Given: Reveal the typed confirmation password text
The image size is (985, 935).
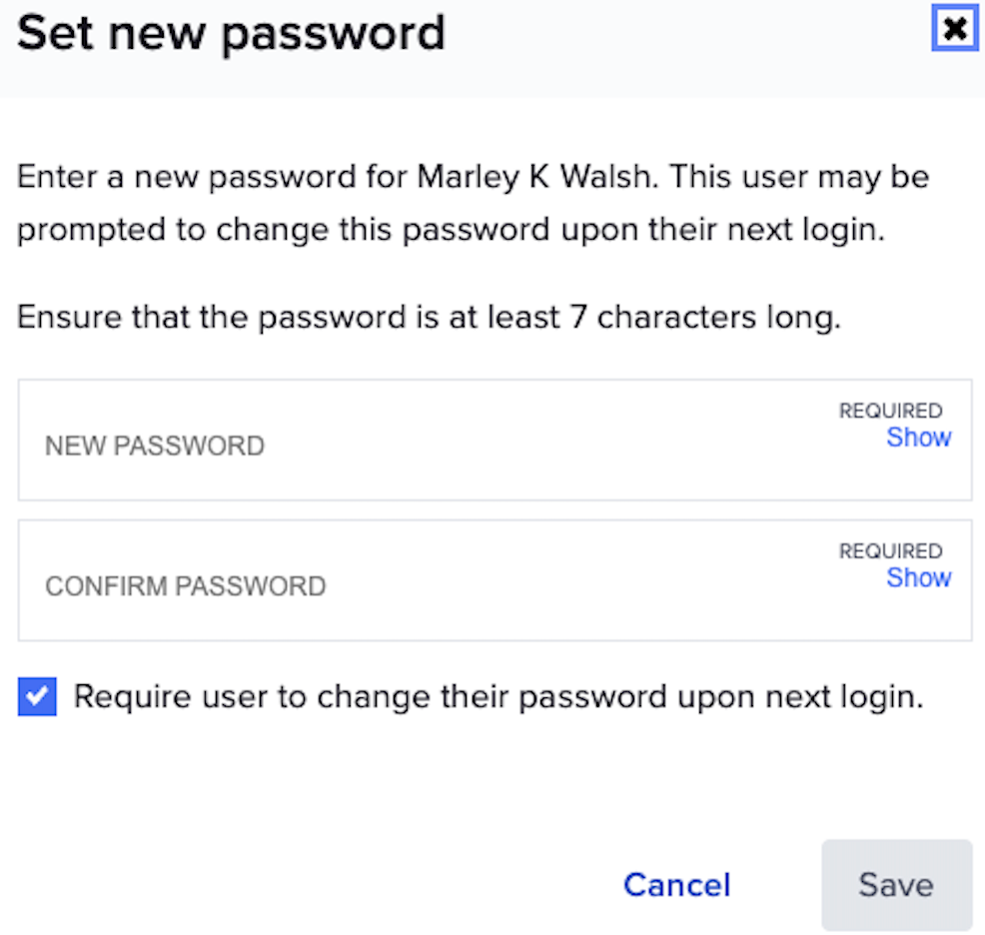Looking at the screenshot, I should click(x=919, y=577).
